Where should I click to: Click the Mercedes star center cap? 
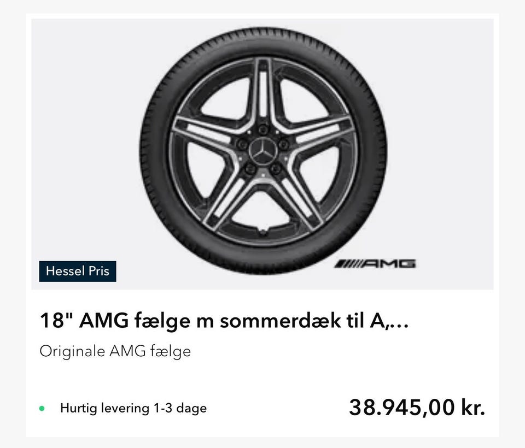tap(263, 150)
